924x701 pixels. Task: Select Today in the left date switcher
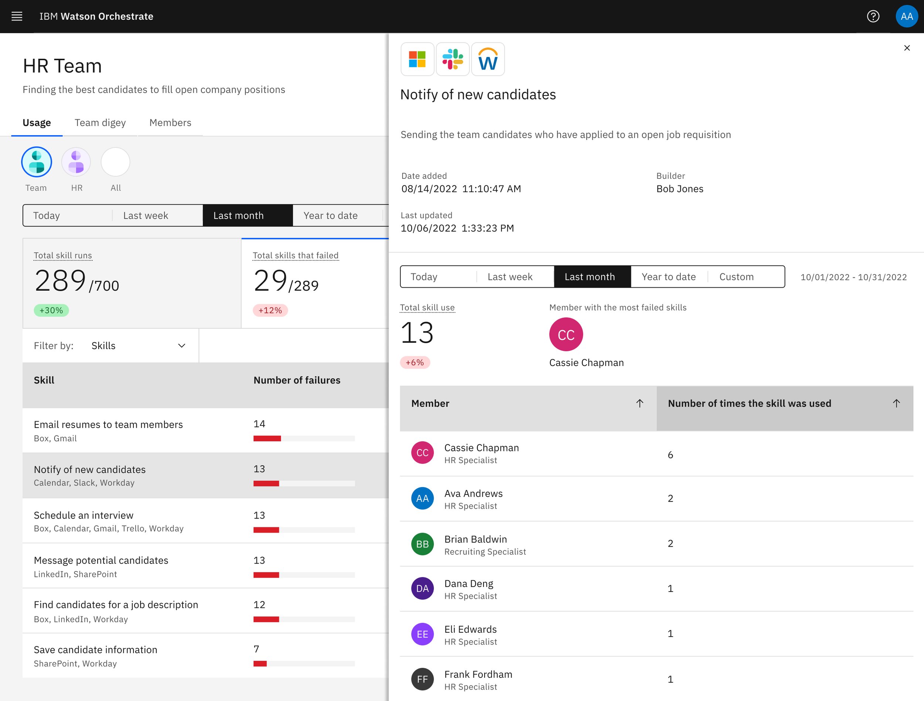(x=68, y=215)
